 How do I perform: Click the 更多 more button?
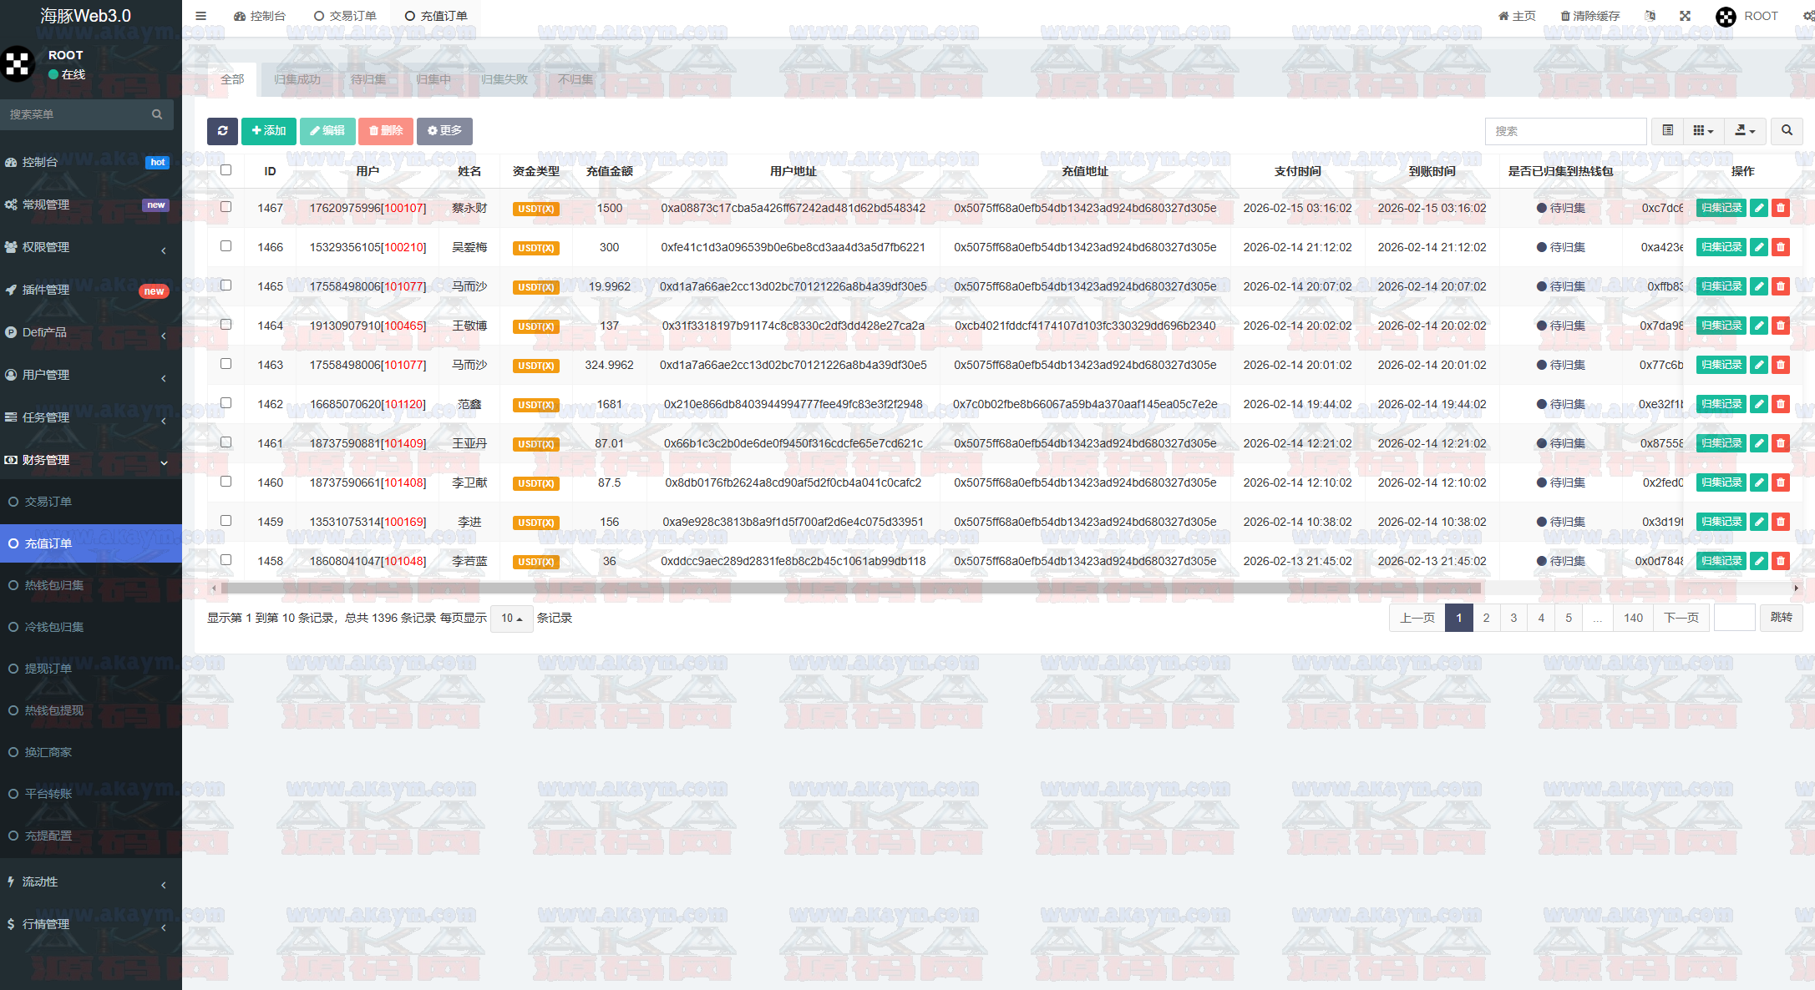[444, 131]
